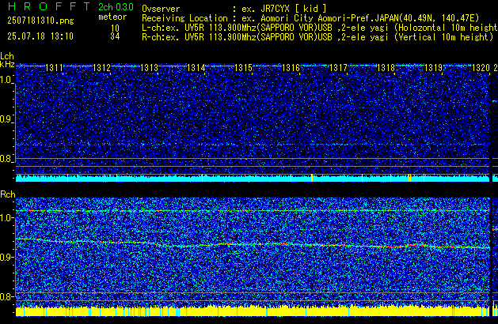Select the 1318 time marker
This screenshot has height=324, width=498.
pos(386,68)
